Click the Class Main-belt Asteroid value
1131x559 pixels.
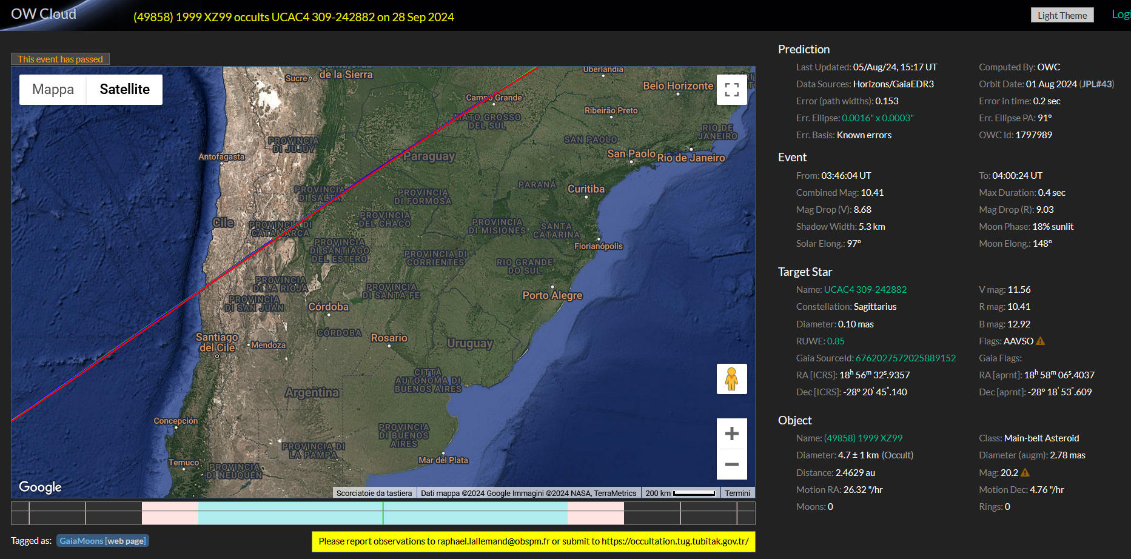(1042, 438)
